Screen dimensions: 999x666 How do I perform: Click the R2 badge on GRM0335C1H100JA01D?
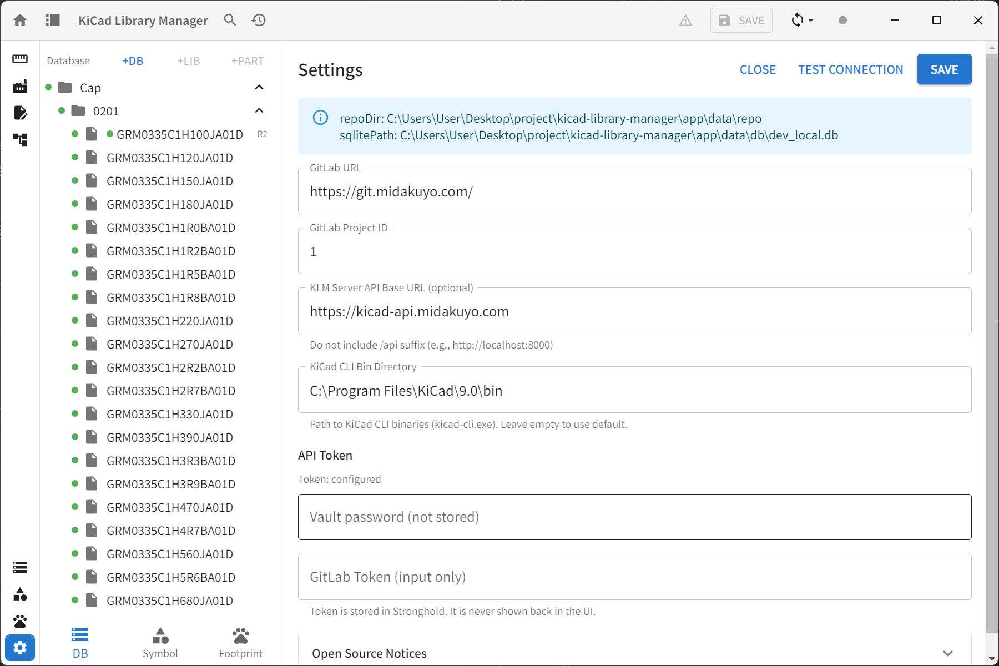262,134
